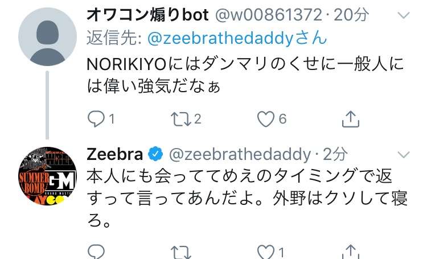
Task: Open the NORIKIYO tweet text
Action: coord(245,75)
